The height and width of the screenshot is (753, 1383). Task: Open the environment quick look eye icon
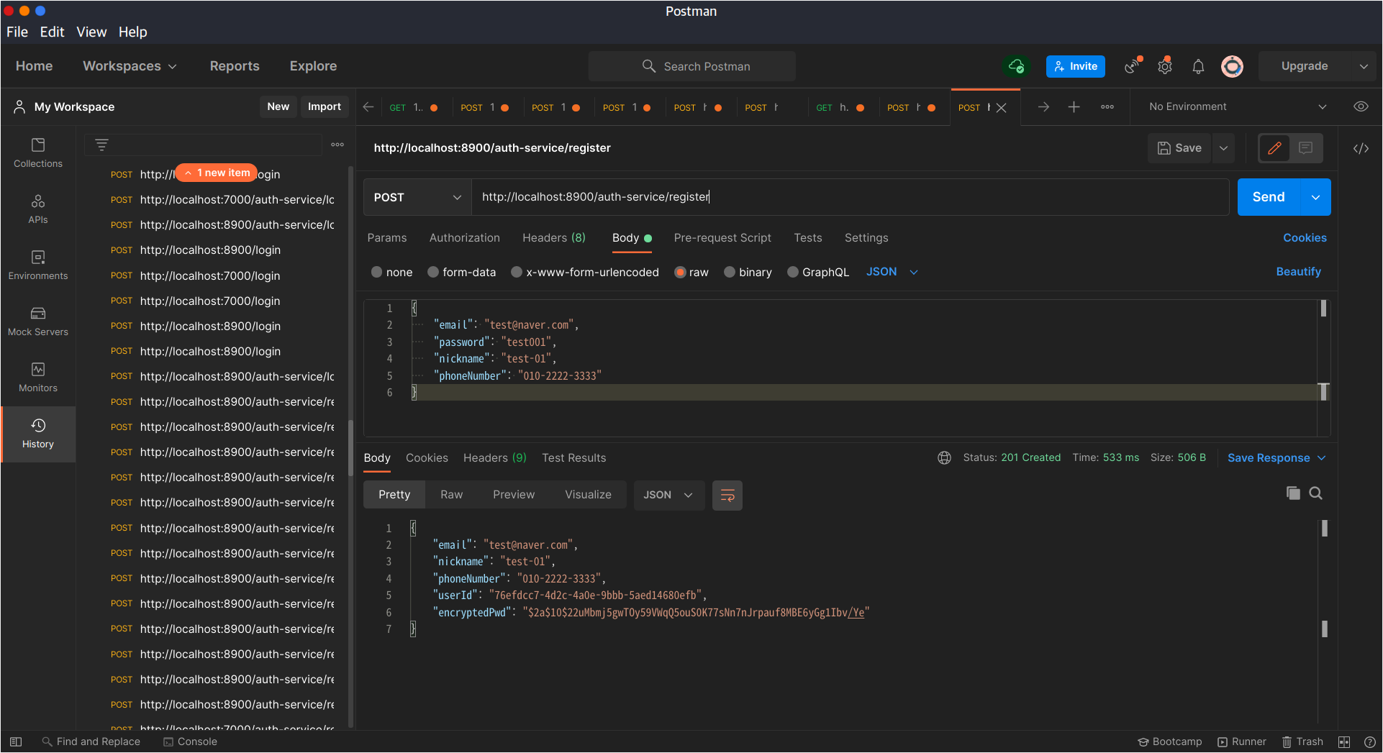[1360, 107]
